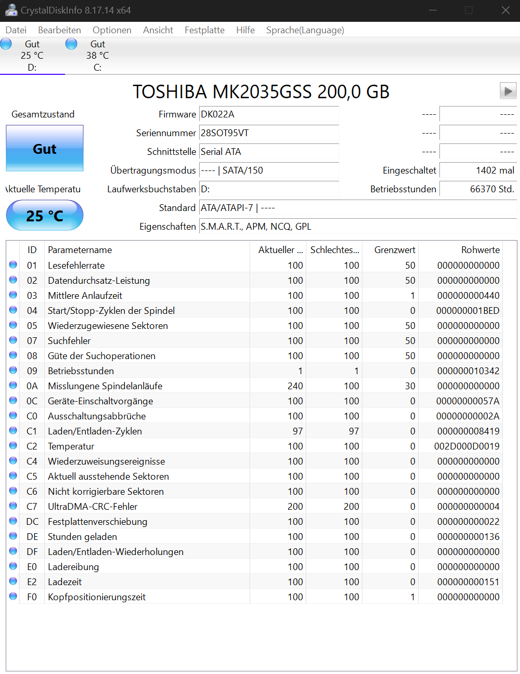The image size is (520, 674).
Task: Minimize the CrystalDiskInfo window
Action: click(x=432, y=10)
